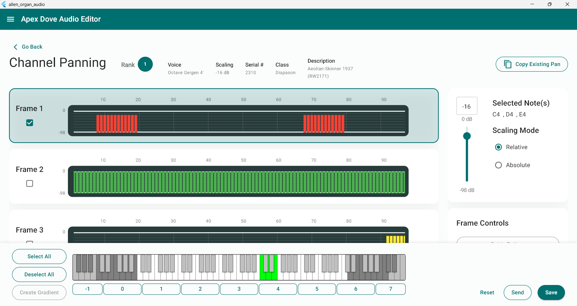The image size is (577, 306).
Task: Adjust the dB gain vertical slider
Action: pos(467,136)
